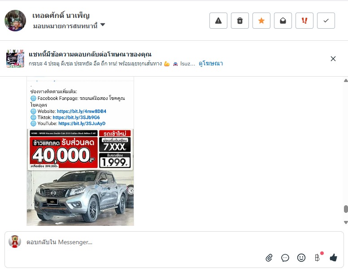
Task: Open the Nissan Navara pickup ad image
Action: pyautogui.click(x=80, y=177)
